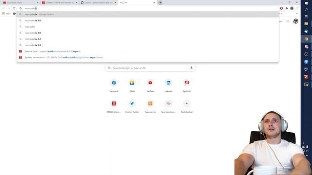The width and height of the screenshot is (312, 175).
Task: Choose 'repo zabbix 4.4' suggestion
Action: click(x=148, y=39)
